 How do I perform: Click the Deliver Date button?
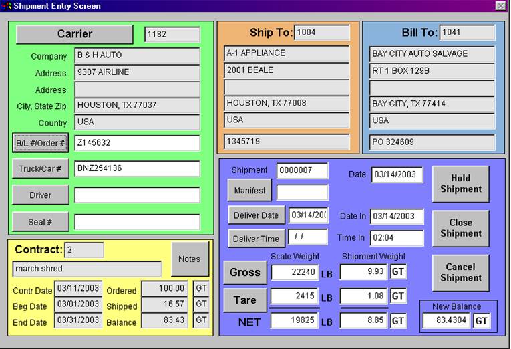[x=256, y=215]
